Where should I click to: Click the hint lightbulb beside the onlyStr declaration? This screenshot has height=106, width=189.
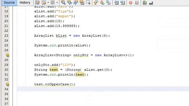click(x=7, y=55)
